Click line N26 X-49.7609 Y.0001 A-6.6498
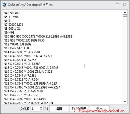This screenshot has width=130, height=114. coord(25,99)
